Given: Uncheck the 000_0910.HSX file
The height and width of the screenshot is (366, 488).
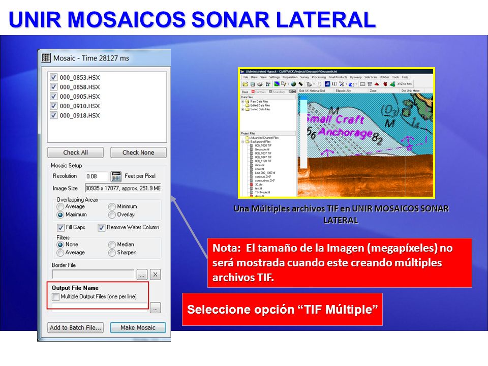Looking at the screenshot, I should click(x=53, y=106).
